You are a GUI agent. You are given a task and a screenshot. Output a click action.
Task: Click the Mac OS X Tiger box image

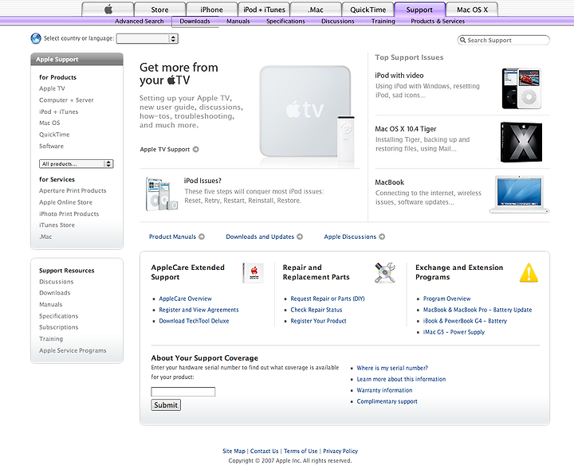pyautogui.click(x=521, y=142)
